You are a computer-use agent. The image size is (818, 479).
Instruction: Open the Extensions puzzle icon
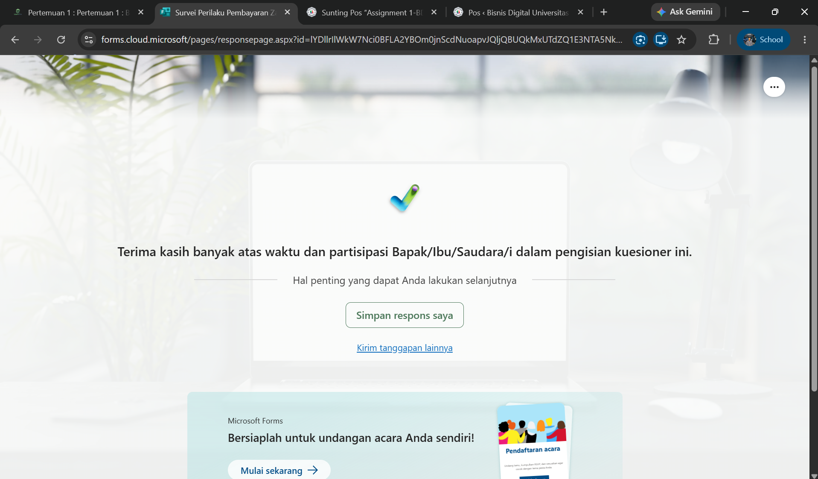click(713, 40)
